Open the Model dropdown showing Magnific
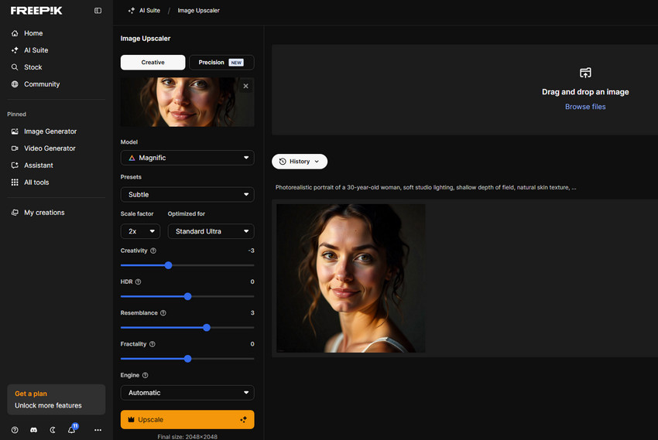The image size is (658, 440). tap(187, 158)
